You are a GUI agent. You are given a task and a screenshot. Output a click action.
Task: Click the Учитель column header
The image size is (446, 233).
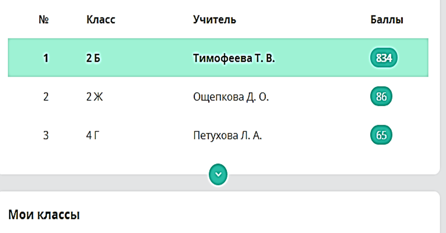coord(214,20)
